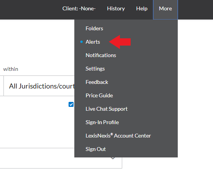Open the Price Guide entry

(x=99, y=95)
